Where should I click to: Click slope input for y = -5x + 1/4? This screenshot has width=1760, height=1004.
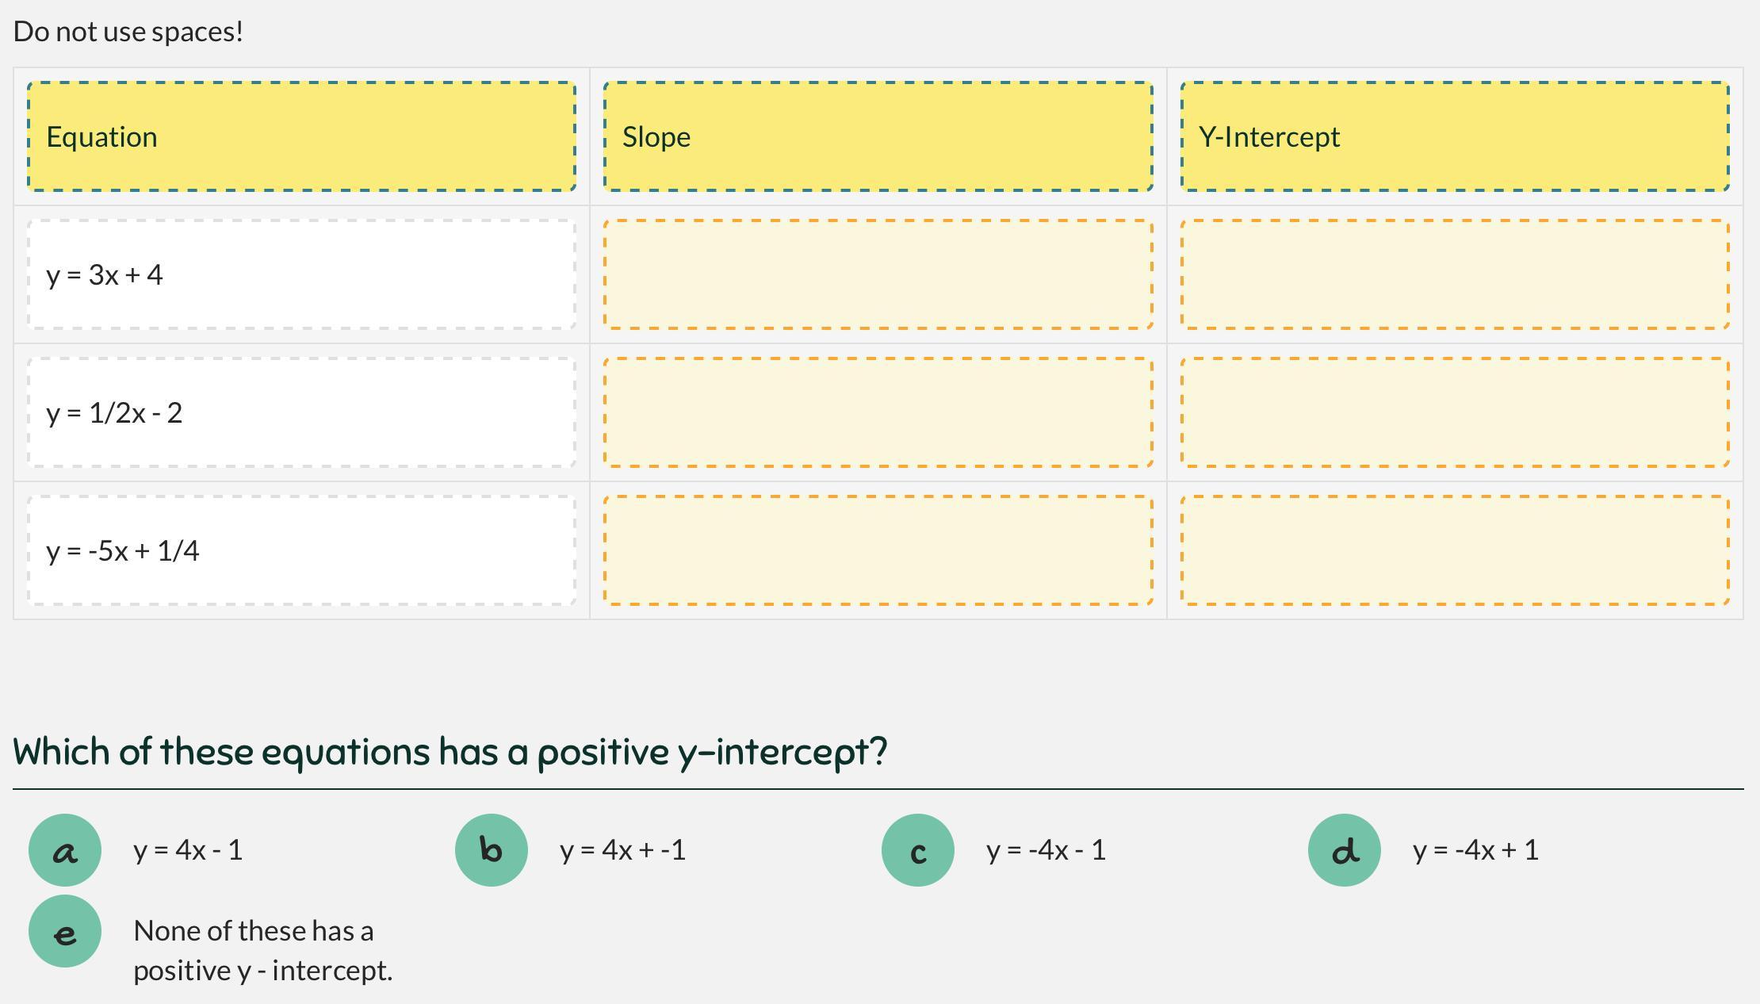pyautogui.click(x=878, y=550)
